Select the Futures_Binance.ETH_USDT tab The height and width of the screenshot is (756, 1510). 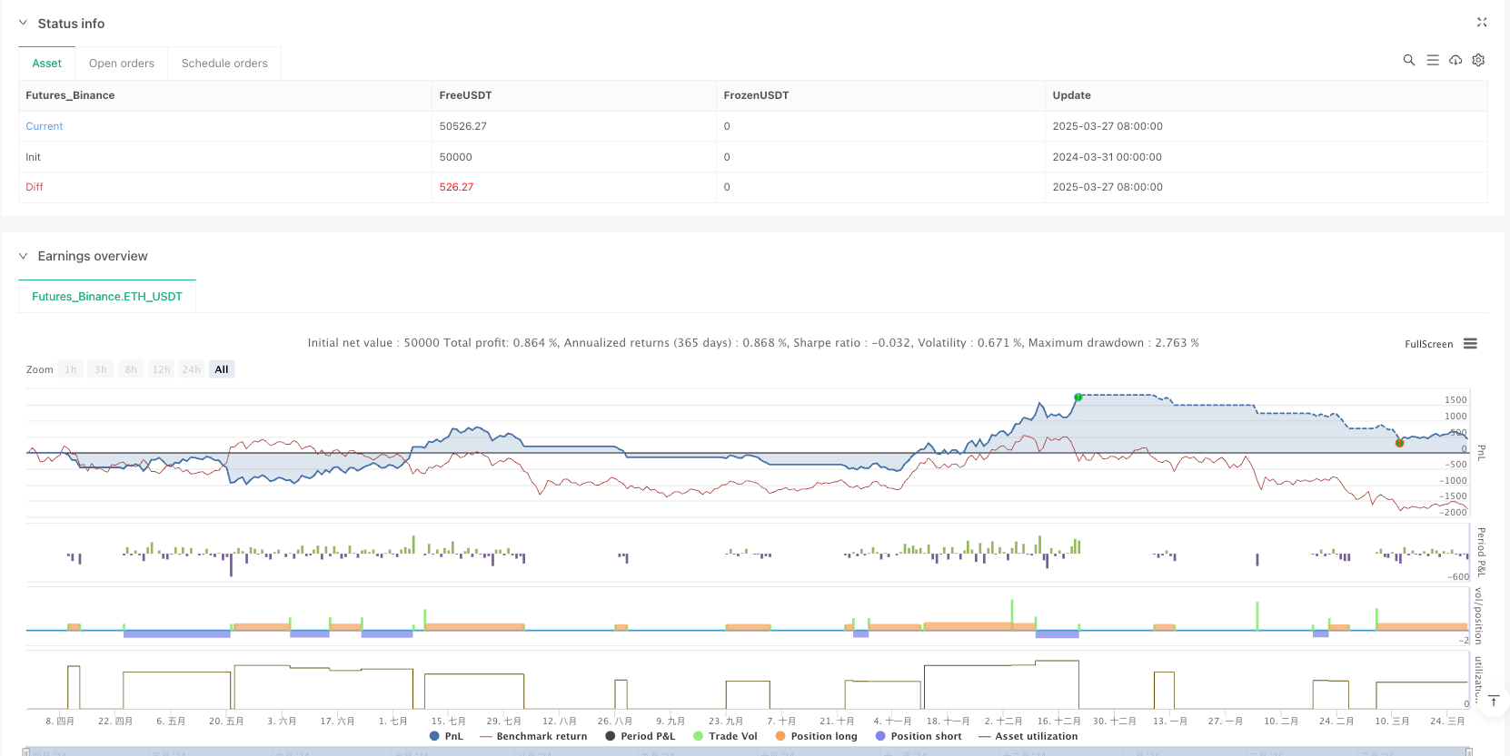(107, 297)
